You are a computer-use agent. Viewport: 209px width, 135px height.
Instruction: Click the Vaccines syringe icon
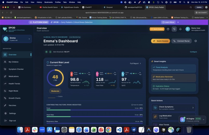[5, 105]
